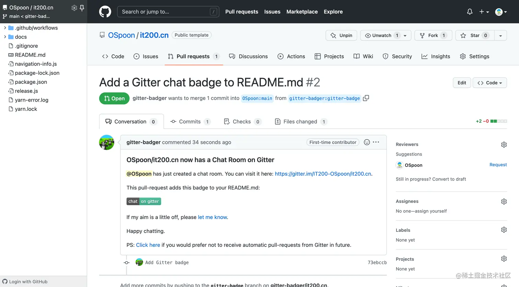Open the Wiki tab
The width and height of the screenshot is (519, 287).
[363, 56]
